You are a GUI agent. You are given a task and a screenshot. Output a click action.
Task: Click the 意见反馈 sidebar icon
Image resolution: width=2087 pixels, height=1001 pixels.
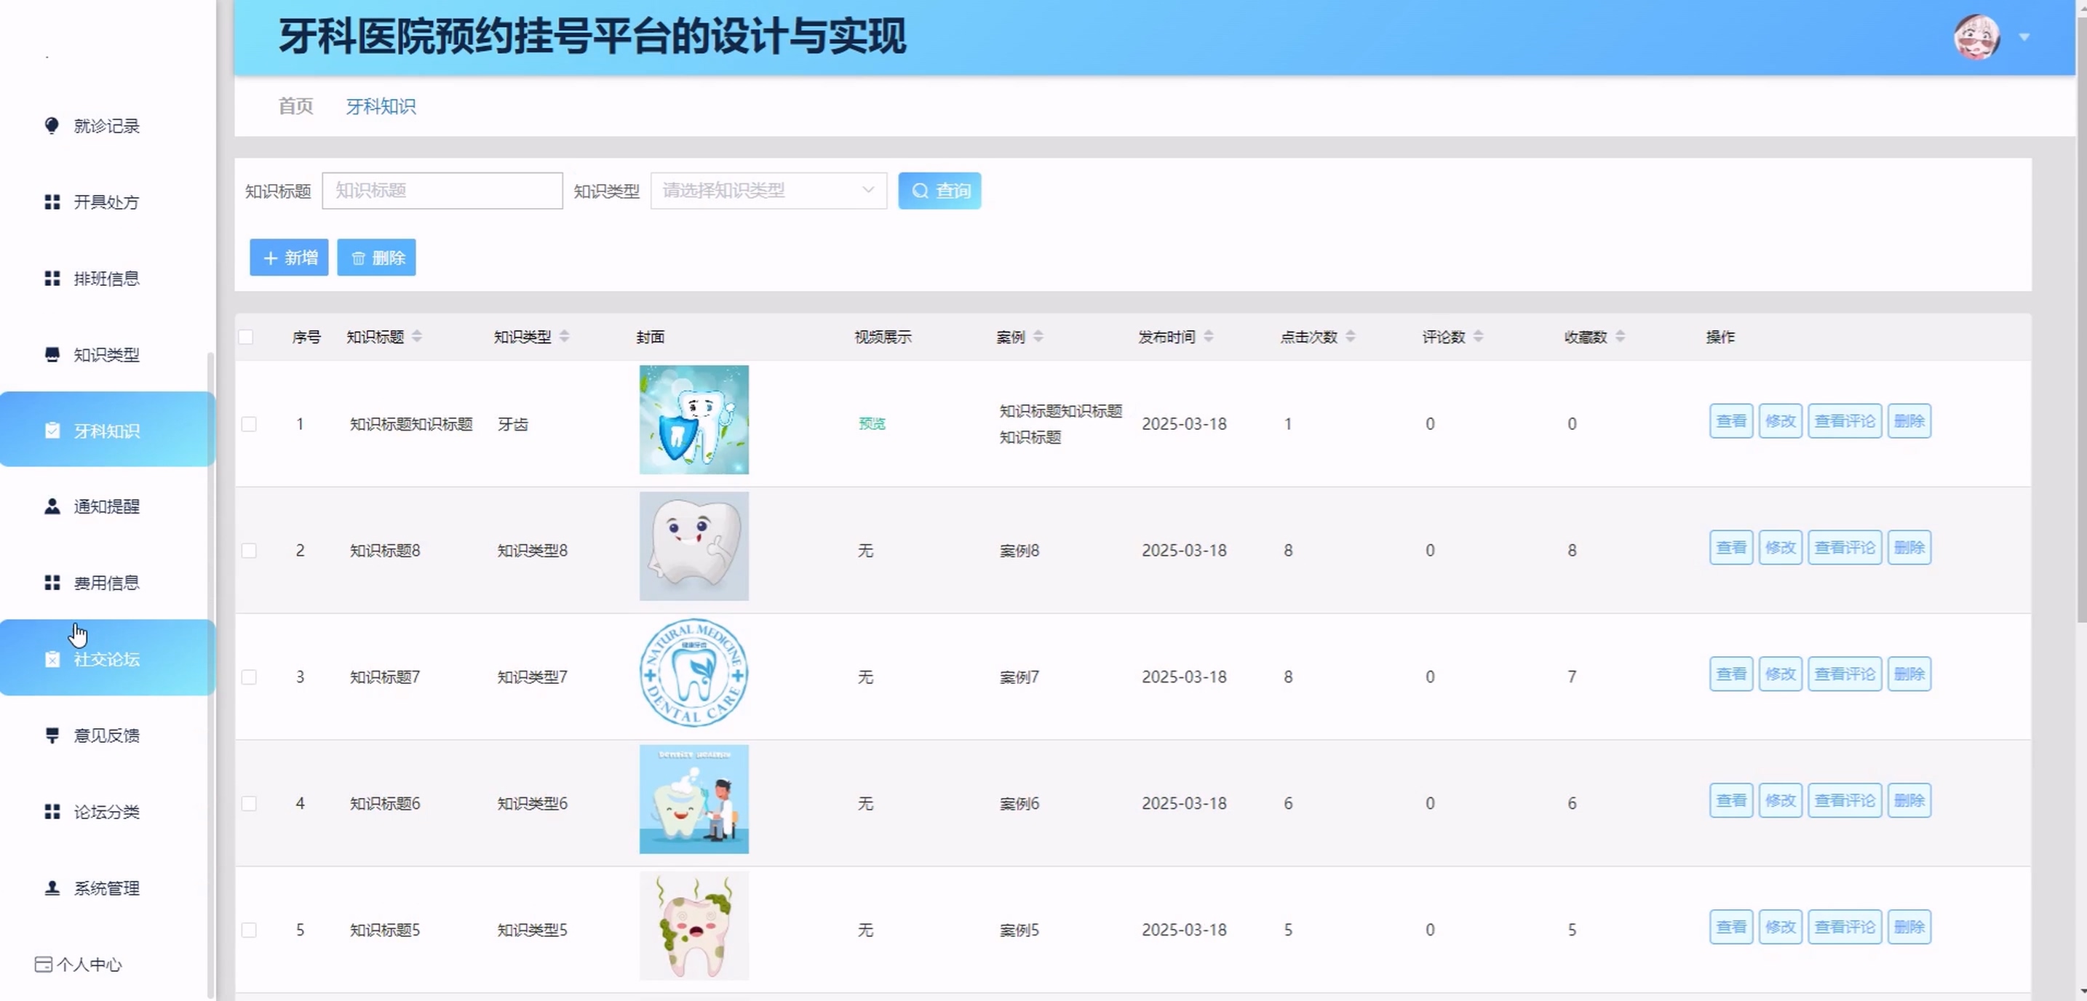pyautogui.click(x=52, y=735)
